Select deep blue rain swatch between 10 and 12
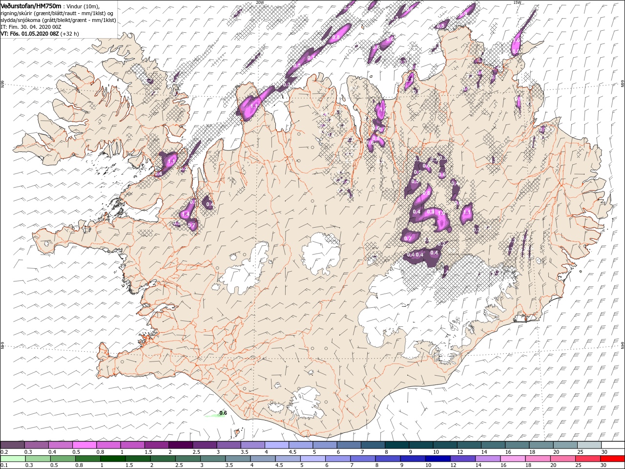The image size is (625, 469). (437, 459)
